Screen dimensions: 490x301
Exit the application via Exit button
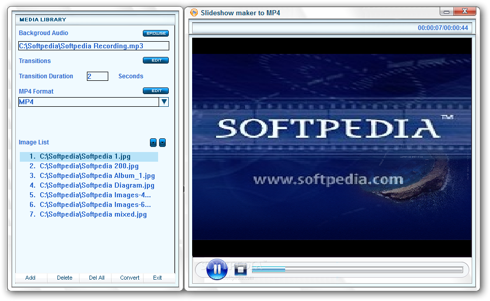pos(158,278)
